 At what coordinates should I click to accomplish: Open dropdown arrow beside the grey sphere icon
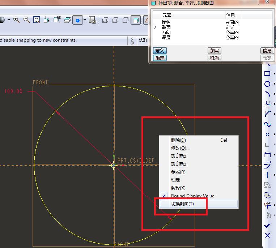(x=8, y=20)
